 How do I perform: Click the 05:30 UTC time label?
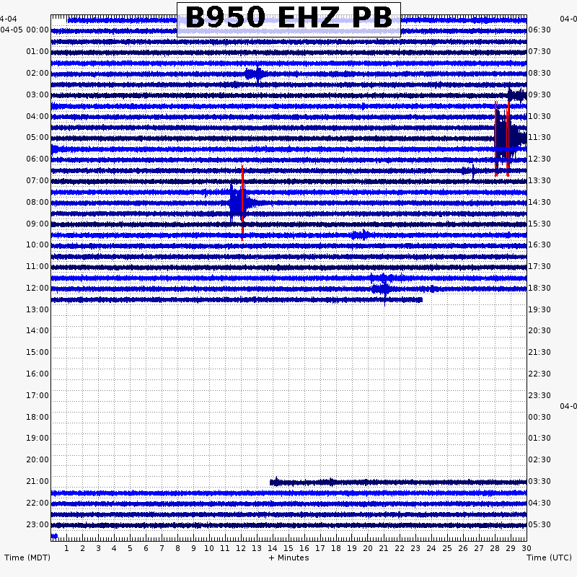539,524
